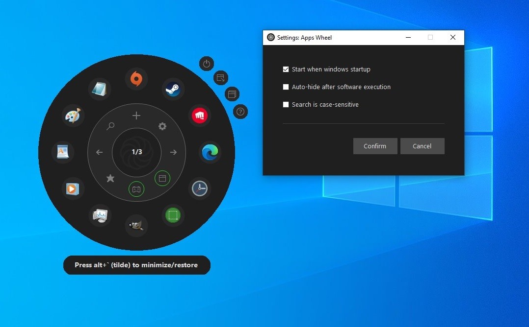
Task: Enable Auto-hide after software execution
Action: pos(286,87)
